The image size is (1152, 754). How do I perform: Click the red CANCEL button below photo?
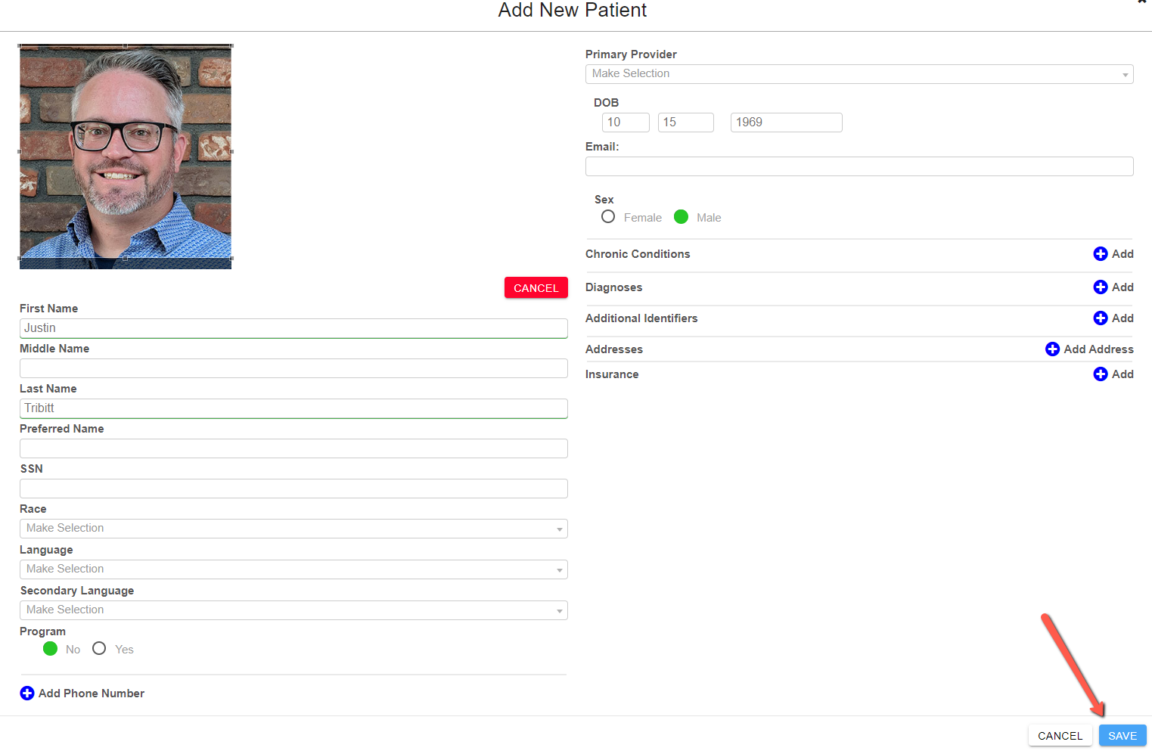pyautogui.click(x=536, y=288)
